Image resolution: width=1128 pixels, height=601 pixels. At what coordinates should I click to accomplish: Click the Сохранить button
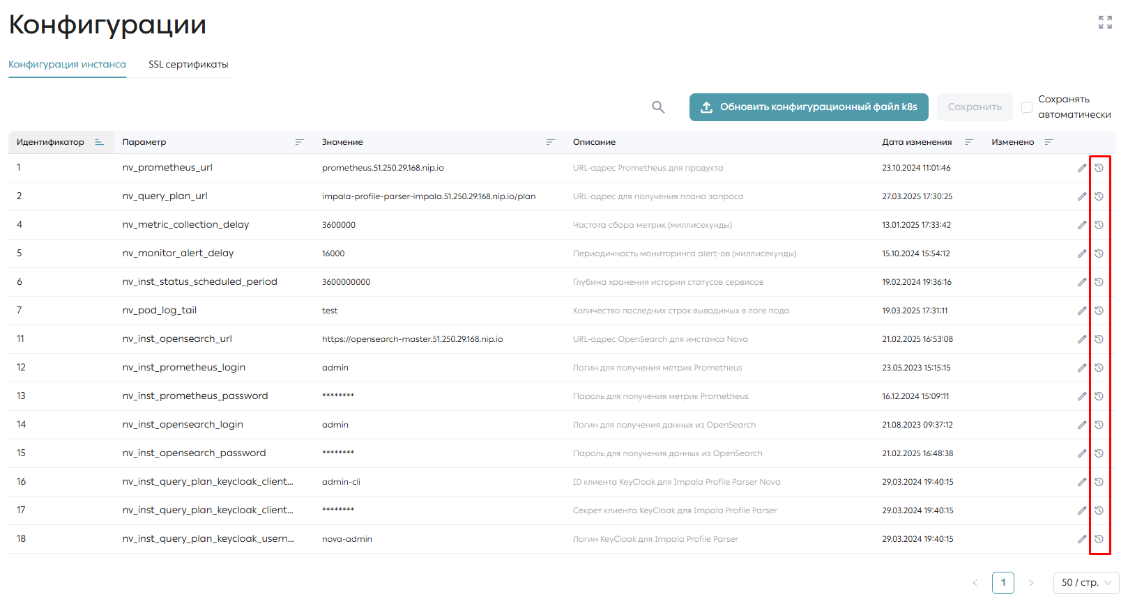(975, 107)
